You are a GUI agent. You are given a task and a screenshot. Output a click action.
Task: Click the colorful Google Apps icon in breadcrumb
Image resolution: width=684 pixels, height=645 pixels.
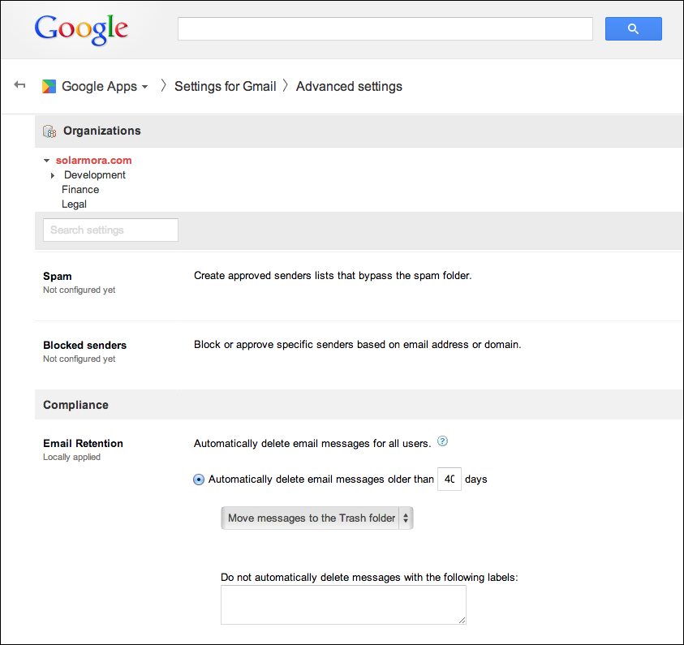(x=49, y=86)
